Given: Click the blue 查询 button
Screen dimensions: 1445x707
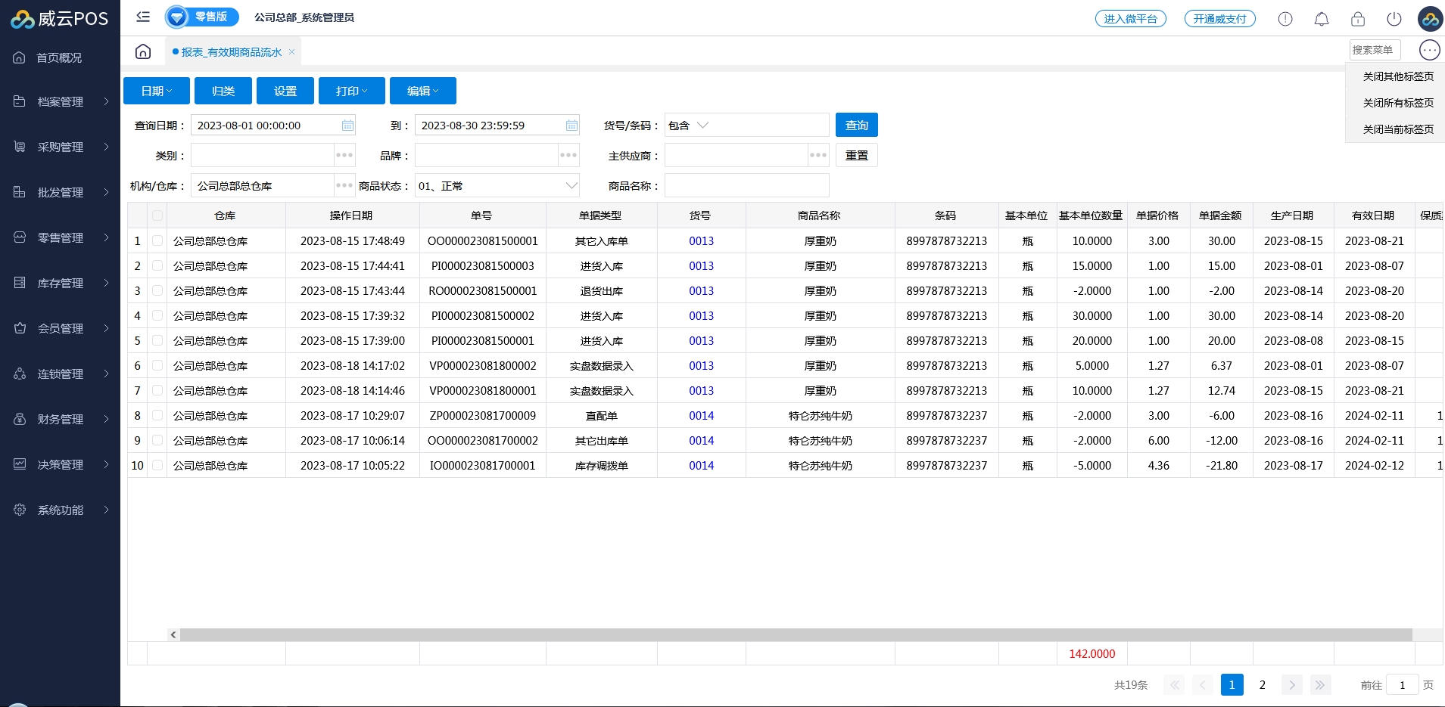Looking at the screenshot, I should tap(856, 126).
